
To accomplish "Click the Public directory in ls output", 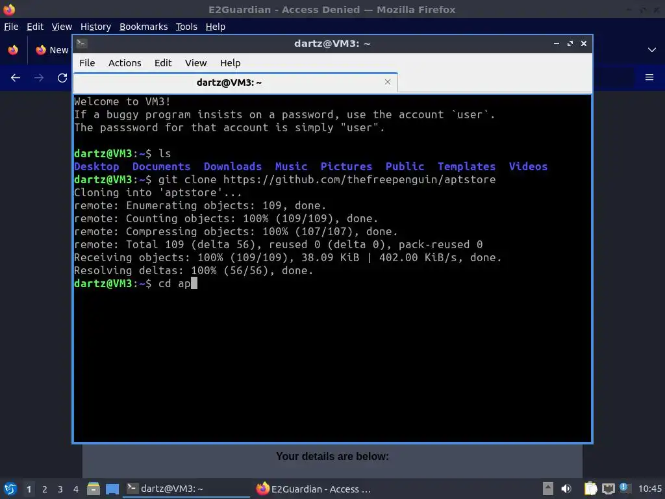I will pyautogui.click(x=405, y=166).
